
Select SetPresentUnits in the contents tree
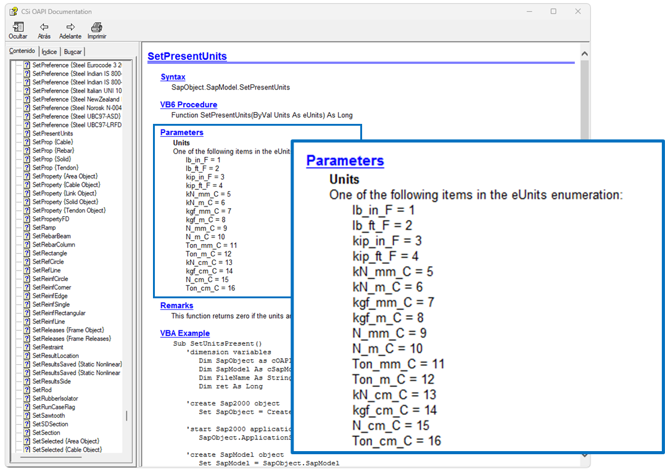pos(52,134)
